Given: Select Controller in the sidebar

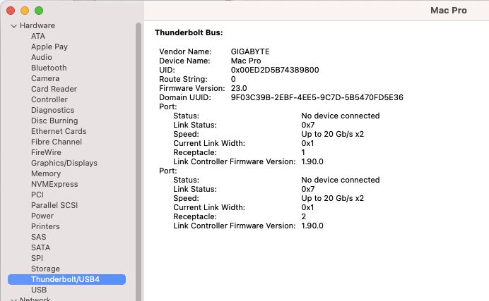Looking at the screenshot, I should [49, 99].
